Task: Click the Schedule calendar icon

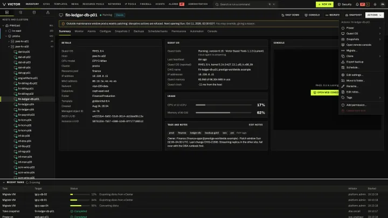Action: click(x=343, y=67)
